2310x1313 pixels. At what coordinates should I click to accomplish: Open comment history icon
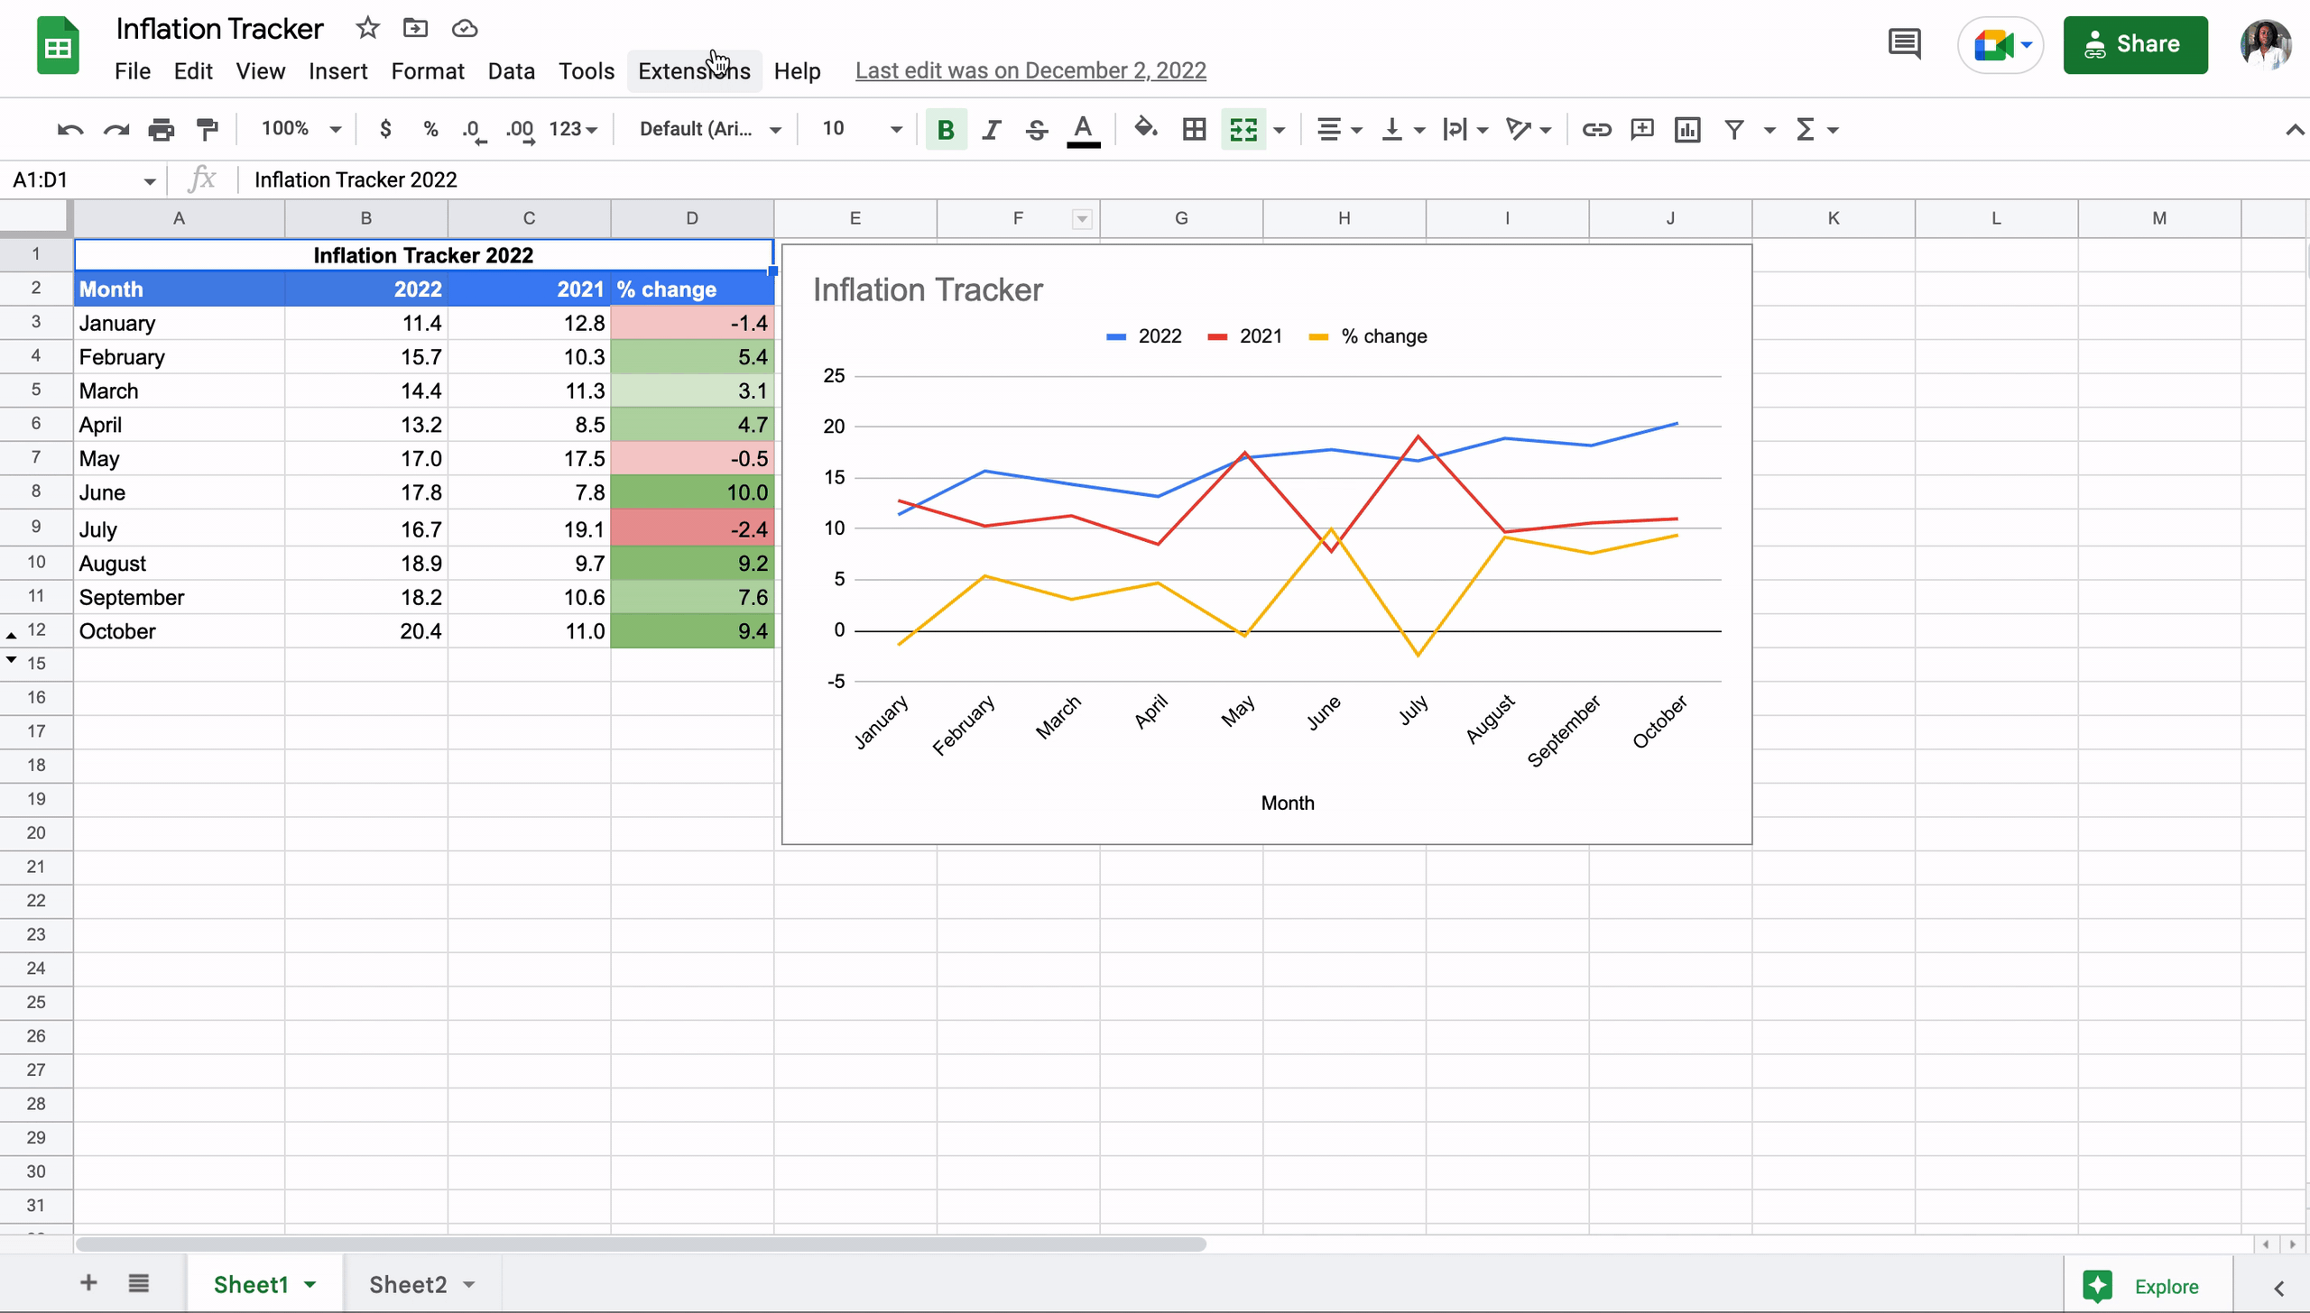click(1904, 44)
